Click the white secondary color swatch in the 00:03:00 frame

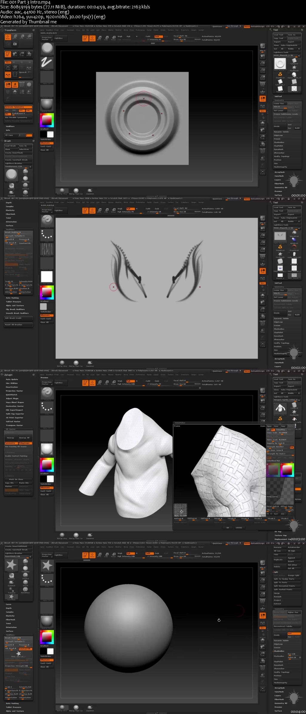(x=50, y=479)
